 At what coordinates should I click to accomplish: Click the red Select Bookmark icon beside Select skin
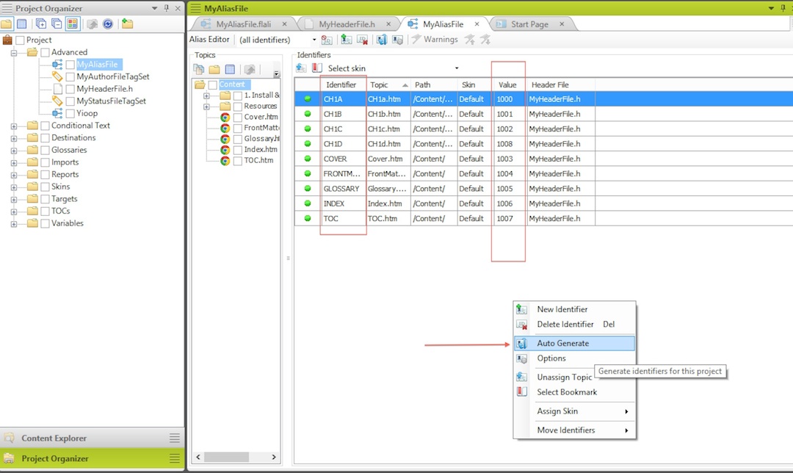(316, 68)
